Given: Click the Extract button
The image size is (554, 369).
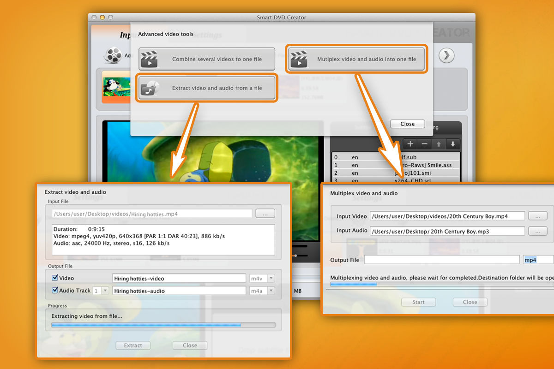Looking at the screenshot, I should tap(133, 345).
